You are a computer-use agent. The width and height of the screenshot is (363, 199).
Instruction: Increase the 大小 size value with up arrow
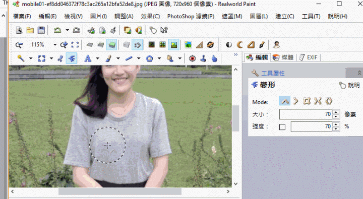[336, 112]
